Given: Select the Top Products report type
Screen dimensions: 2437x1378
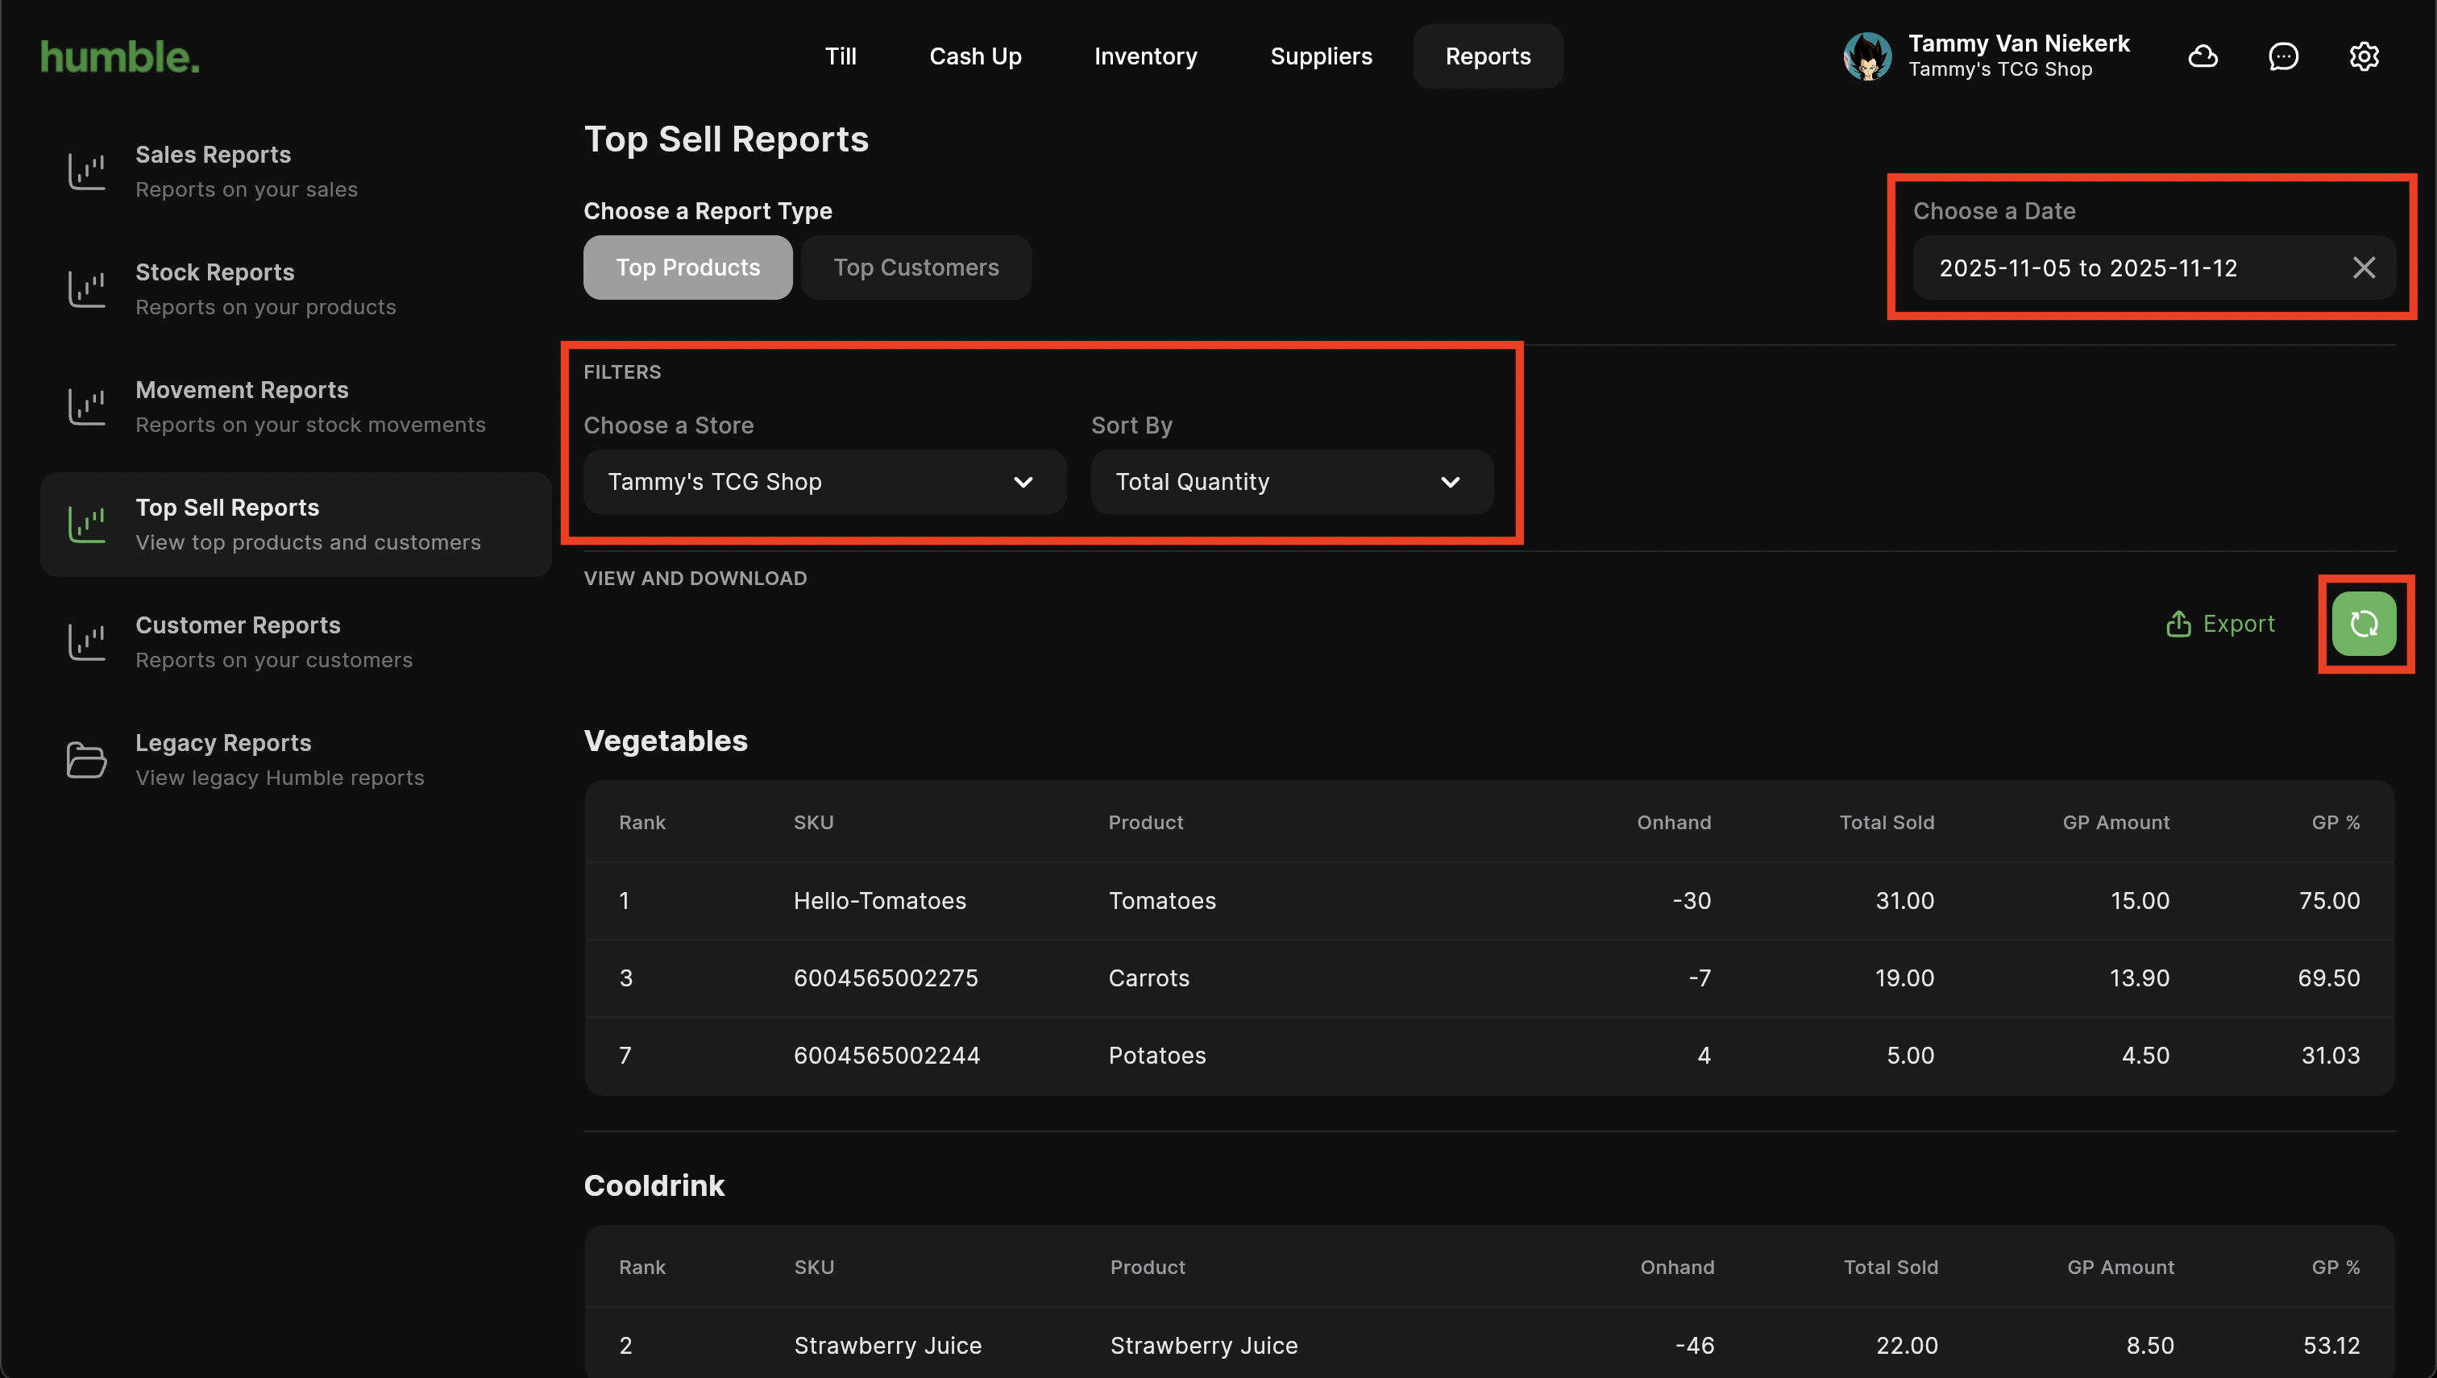Looking at the screenshot, I should pyautogui.click(x=687, y=268).
